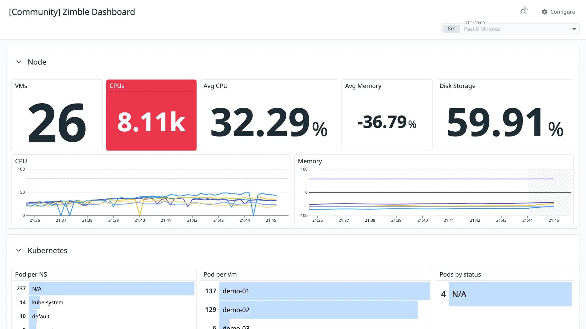Viewport: 586px width, 329px height.
Task: Click the CPU graph title
Action: pyautogui.click(x=21, y=161)
